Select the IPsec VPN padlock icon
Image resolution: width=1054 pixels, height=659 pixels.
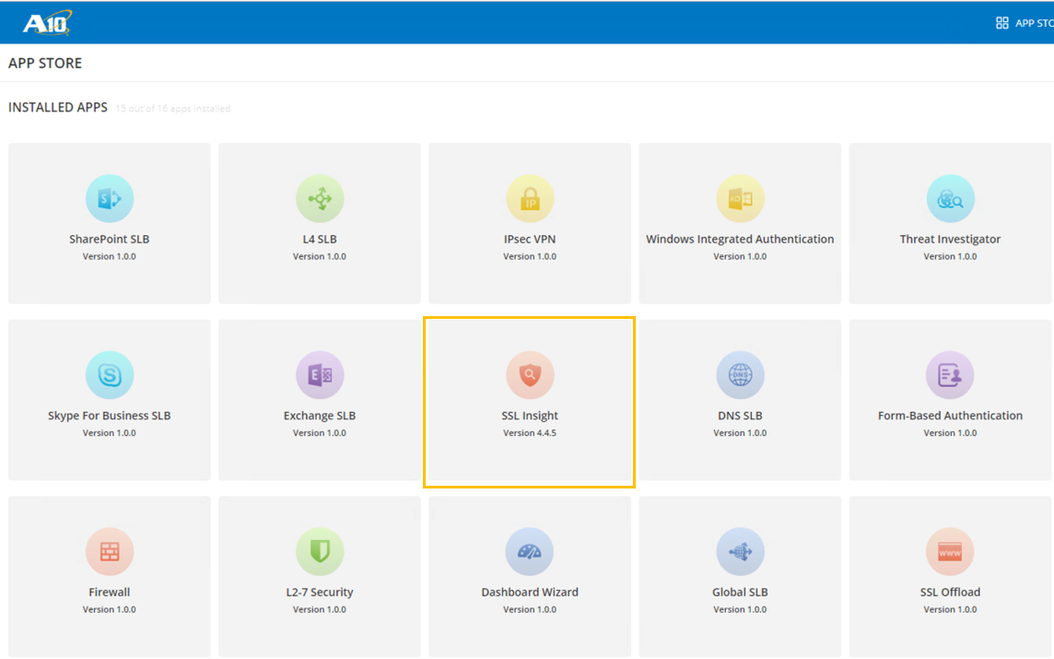530,198
